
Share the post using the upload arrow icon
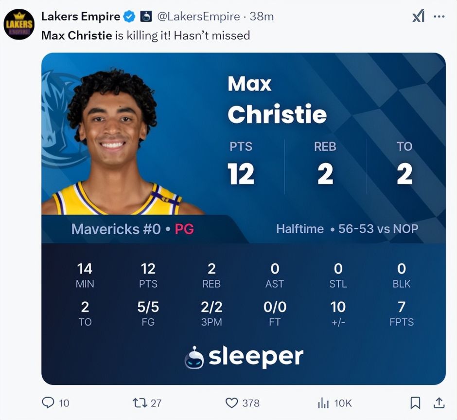(x=439, y=402)
